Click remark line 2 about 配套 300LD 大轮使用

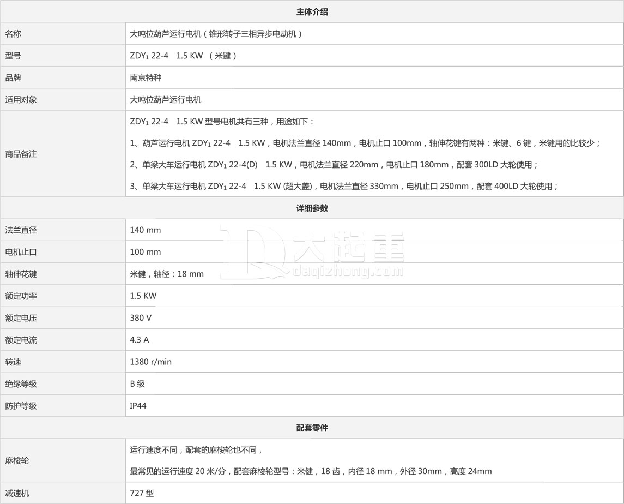334,165
